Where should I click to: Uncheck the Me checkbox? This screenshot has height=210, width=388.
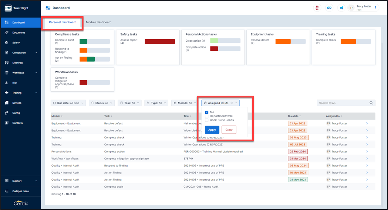point(207,112)
